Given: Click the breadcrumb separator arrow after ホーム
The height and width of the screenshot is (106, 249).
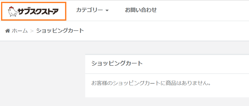Looking at the screenshot, I should coord(32,31).
